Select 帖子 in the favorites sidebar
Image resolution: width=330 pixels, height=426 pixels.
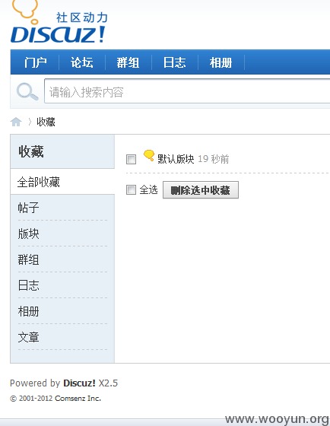[29, 208]
